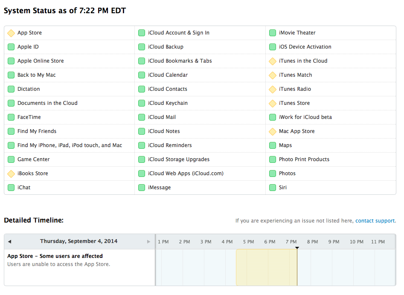Click the green Apple ID status icon
The height and width of the screenshot is (295, 404).
point(11,47)
